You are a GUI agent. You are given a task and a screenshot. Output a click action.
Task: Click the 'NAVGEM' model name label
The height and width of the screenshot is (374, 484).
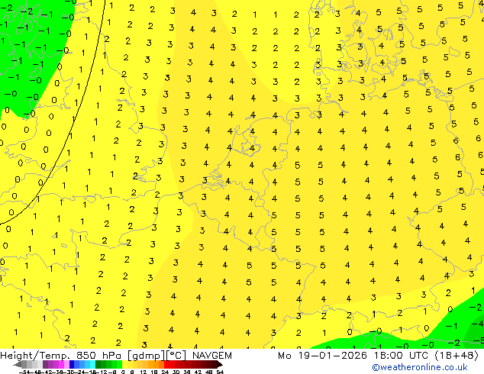click(212, 356)
